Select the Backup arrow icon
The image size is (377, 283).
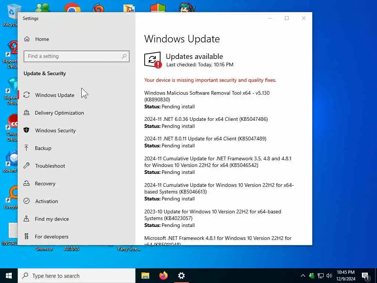tap(27, 148)
